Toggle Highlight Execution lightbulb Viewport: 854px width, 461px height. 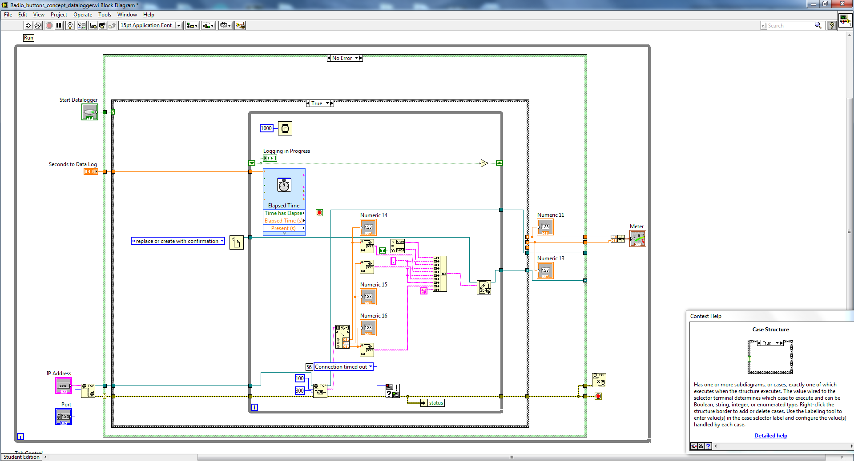[70, 26]
